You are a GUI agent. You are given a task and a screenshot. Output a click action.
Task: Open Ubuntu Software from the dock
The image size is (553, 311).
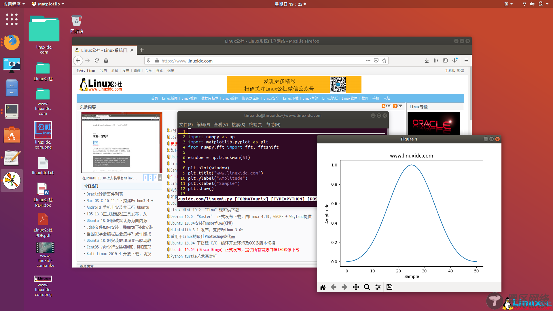coord(12,134)
